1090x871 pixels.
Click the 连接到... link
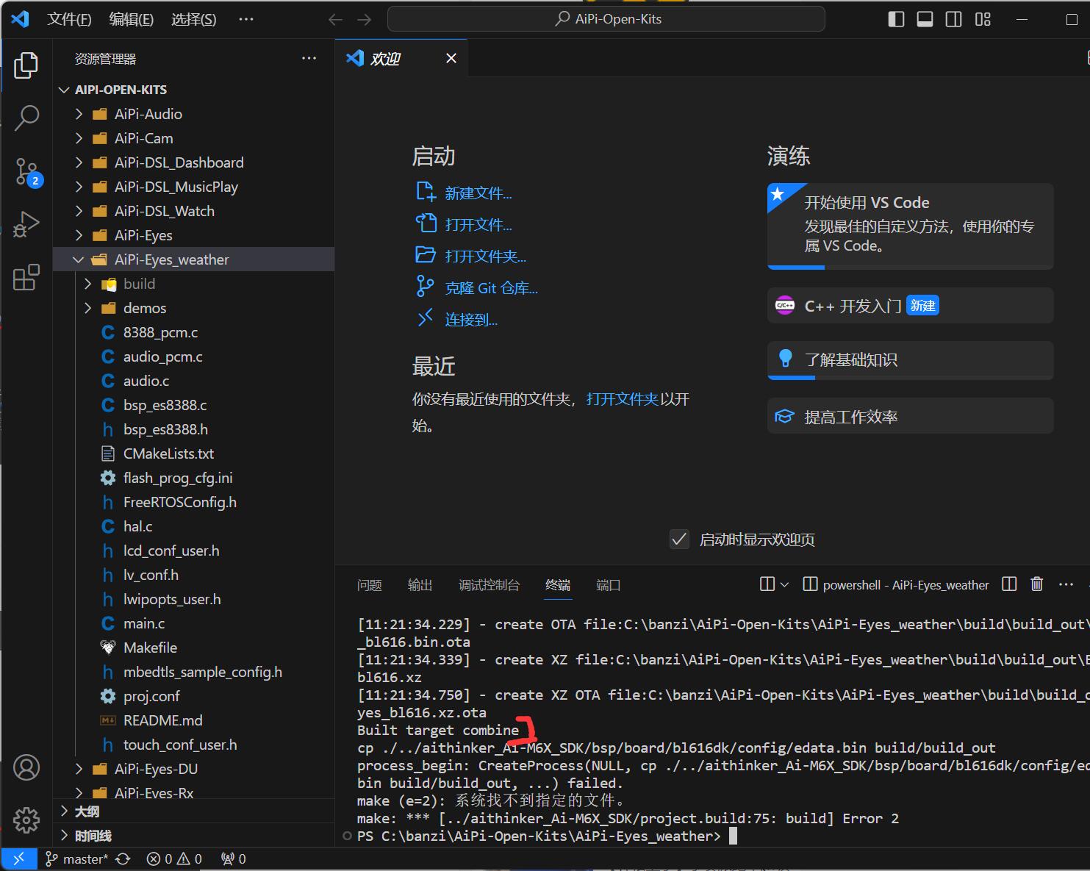tap(471, 320)
